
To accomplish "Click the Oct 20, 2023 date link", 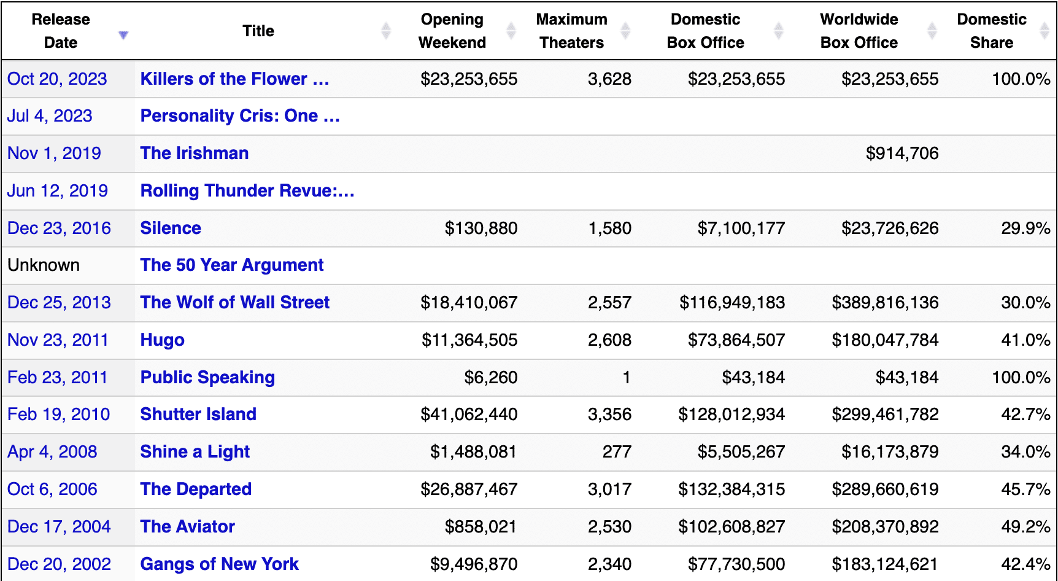I will pyautogui.click(x=57, y=79).
